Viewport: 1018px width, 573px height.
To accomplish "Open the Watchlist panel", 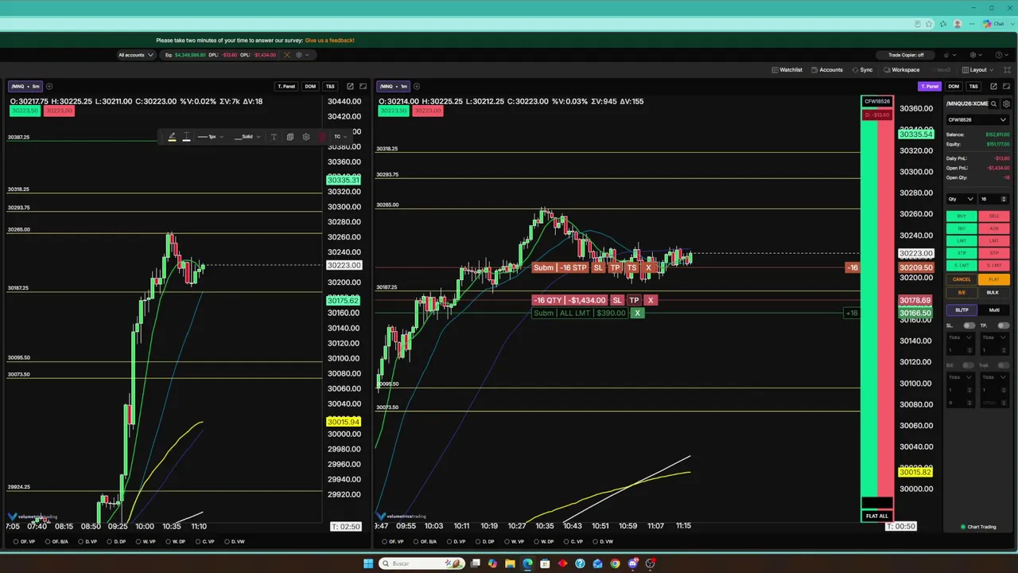I will [x=787, y=69].
